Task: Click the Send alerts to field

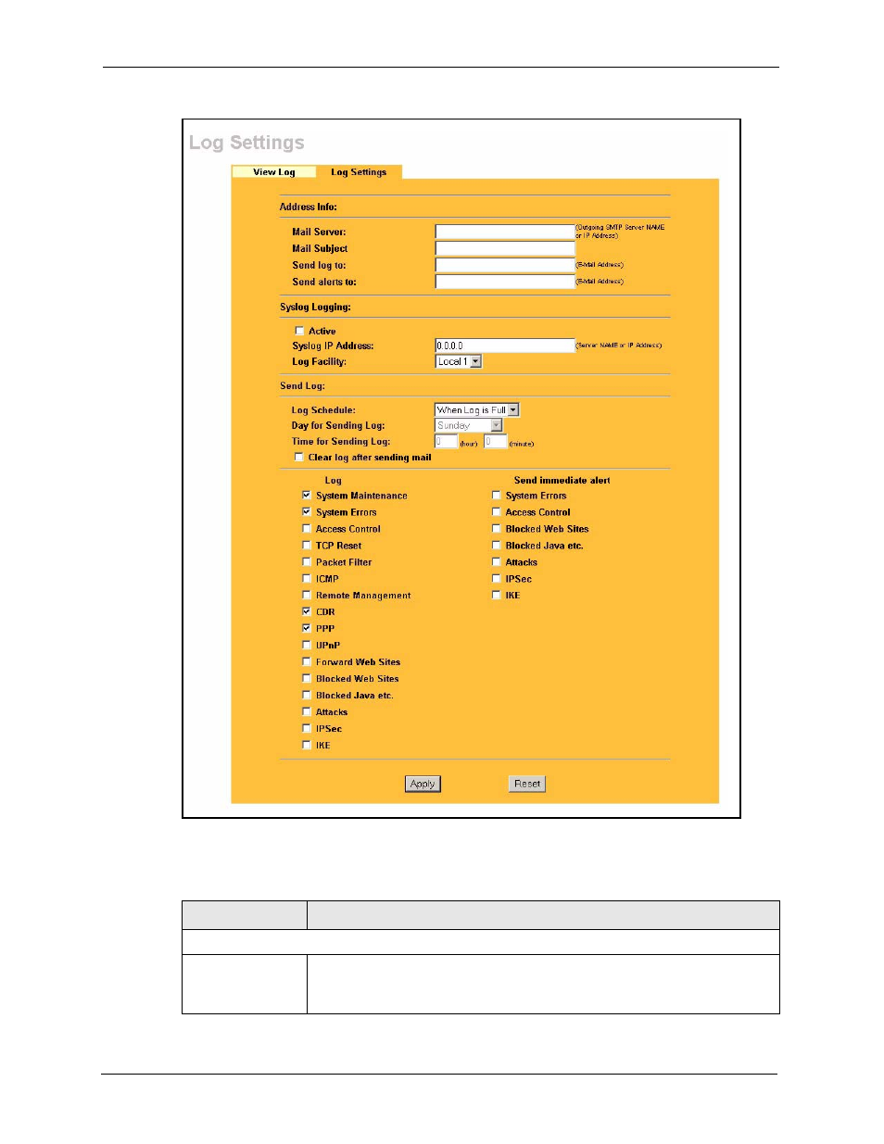Action: point(505,282)
